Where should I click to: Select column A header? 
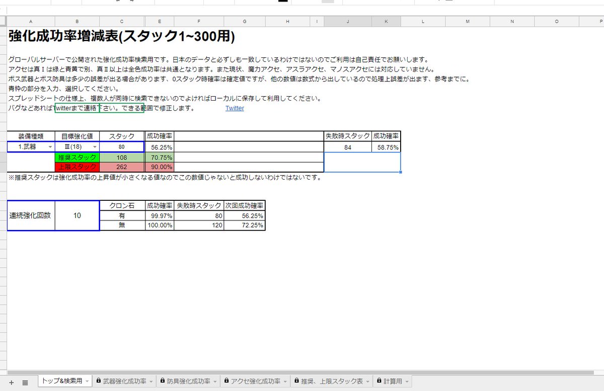point(31,21)
